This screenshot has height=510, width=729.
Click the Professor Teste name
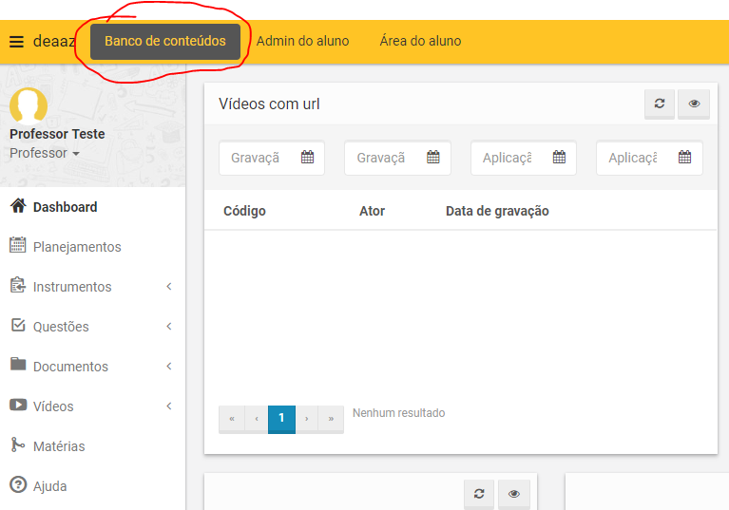[x=57, y=134]
